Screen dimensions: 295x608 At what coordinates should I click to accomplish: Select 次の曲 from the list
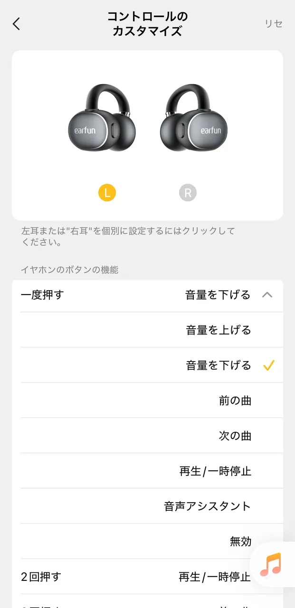(235, 436)
